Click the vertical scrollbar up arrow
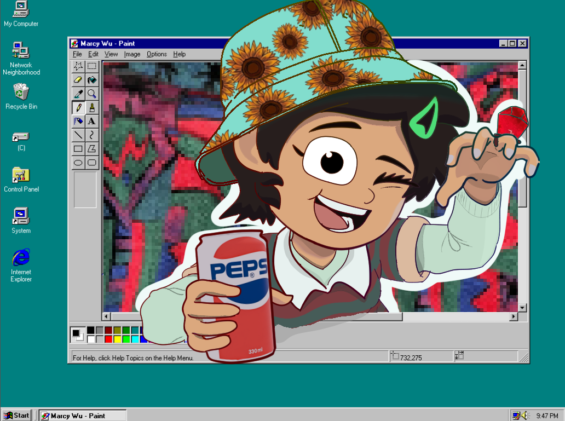The height and width of the screenshot is (421, 565). point(522,65)
